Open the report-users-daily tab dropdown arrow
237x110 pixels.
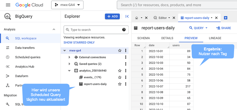click(212, 18)
